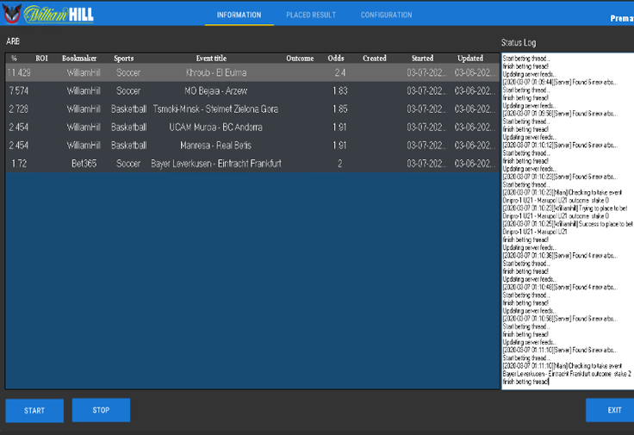The width and height of the screenshot is (634, 435).
Task: Select the UCAM Murcia - BC Andorra row
Action: pyautogui.click(x=252, y=127)
